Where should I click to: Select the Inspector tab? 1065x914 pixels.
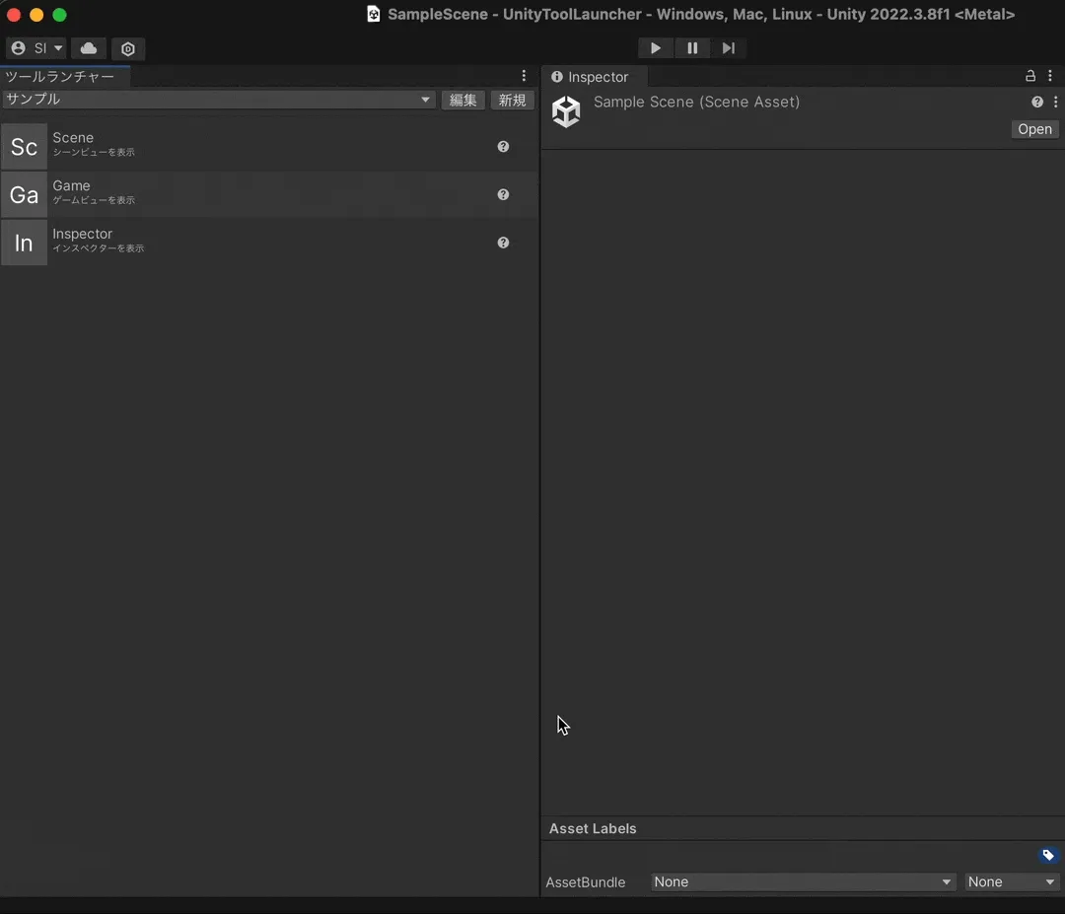pyautogui.click(x=590, y=77)
